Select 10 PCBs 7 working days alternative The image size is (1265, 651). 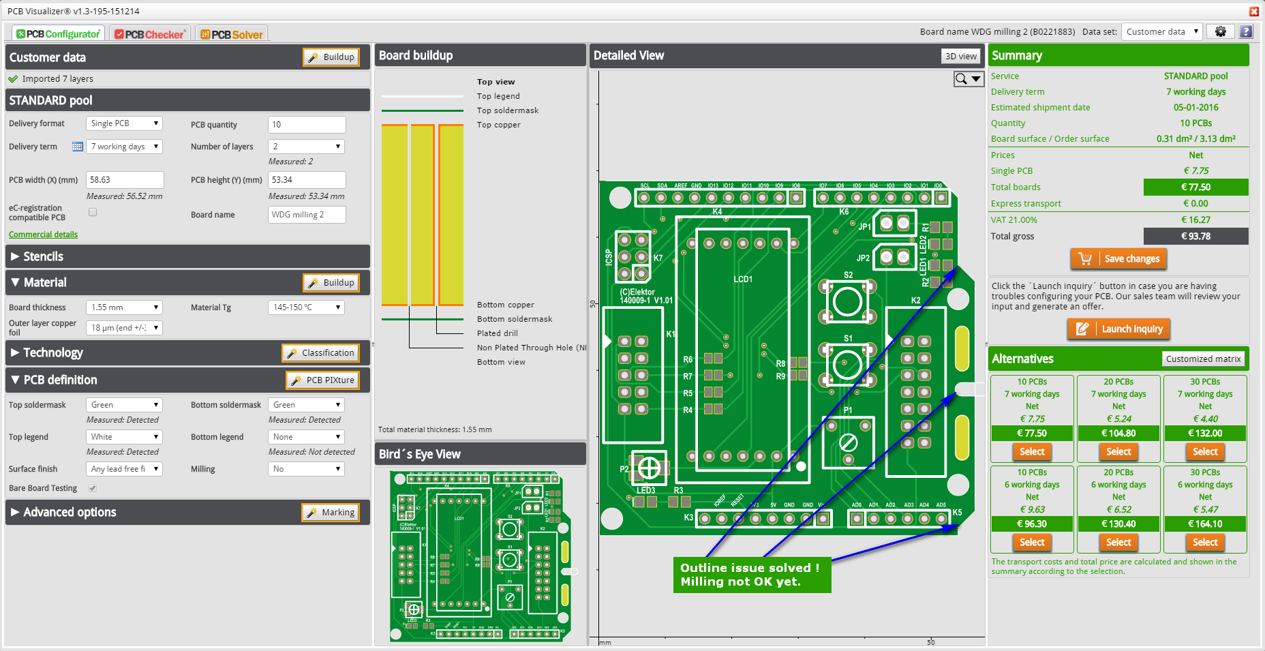pos(1032,452)
